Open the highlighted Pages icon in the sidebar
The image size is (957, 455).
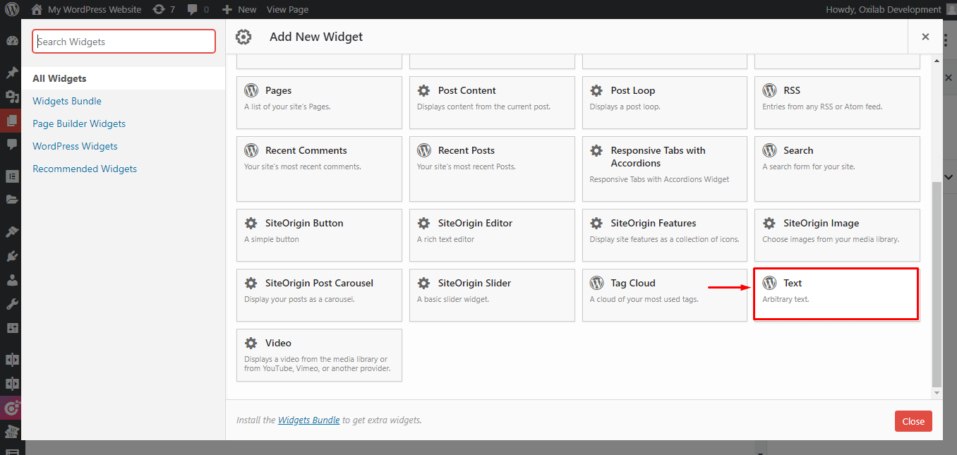point(11,121)
